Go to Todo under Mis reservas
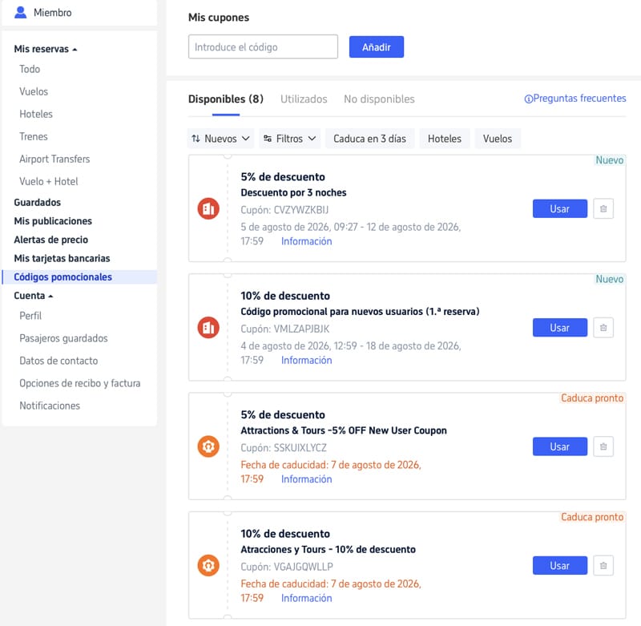641x626 pixels. (x=30, y=69)
